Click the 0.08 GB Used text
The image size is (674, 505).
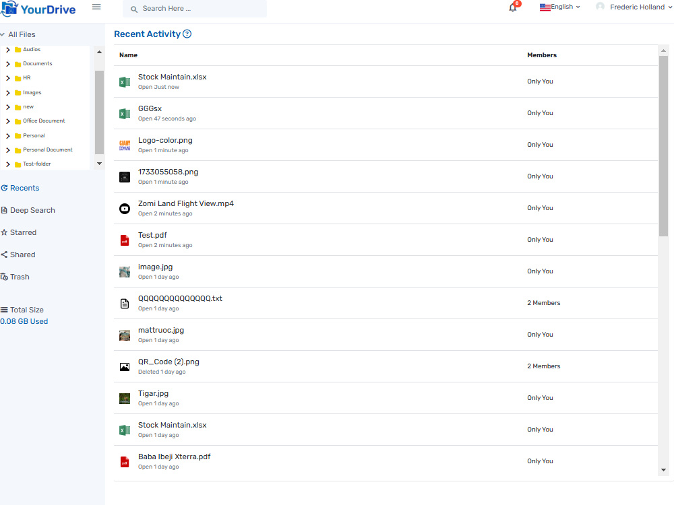(24, 322)
